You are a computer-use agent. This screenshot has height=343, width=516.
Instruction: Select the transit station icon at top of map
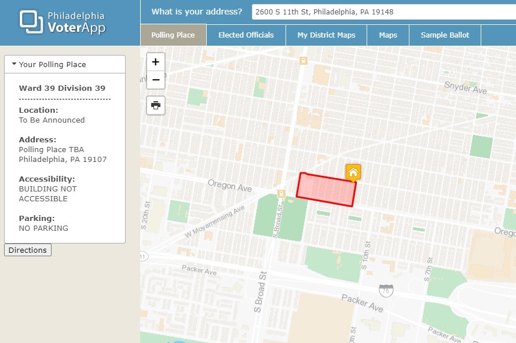pos(303,60)
